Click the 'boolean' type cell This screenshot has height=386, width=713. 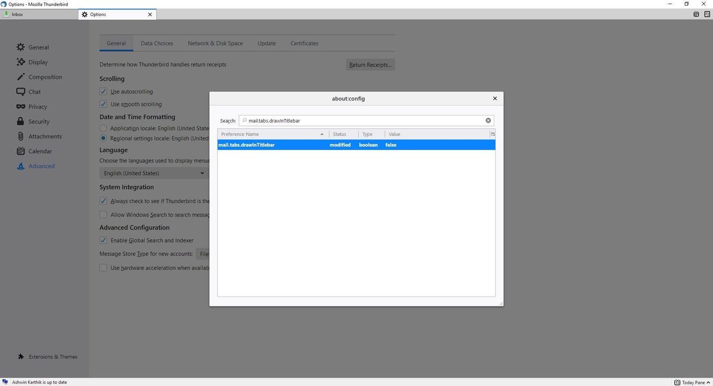pyautogui.click(x=368, y=145)
